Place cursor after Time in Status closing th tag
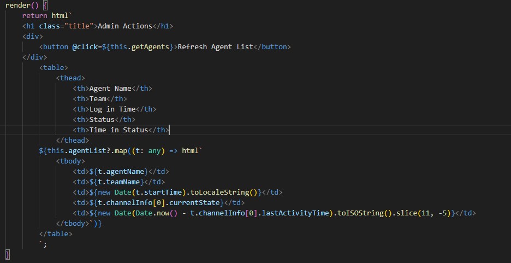The image size is (511, 263). click(x=170, y=130)
